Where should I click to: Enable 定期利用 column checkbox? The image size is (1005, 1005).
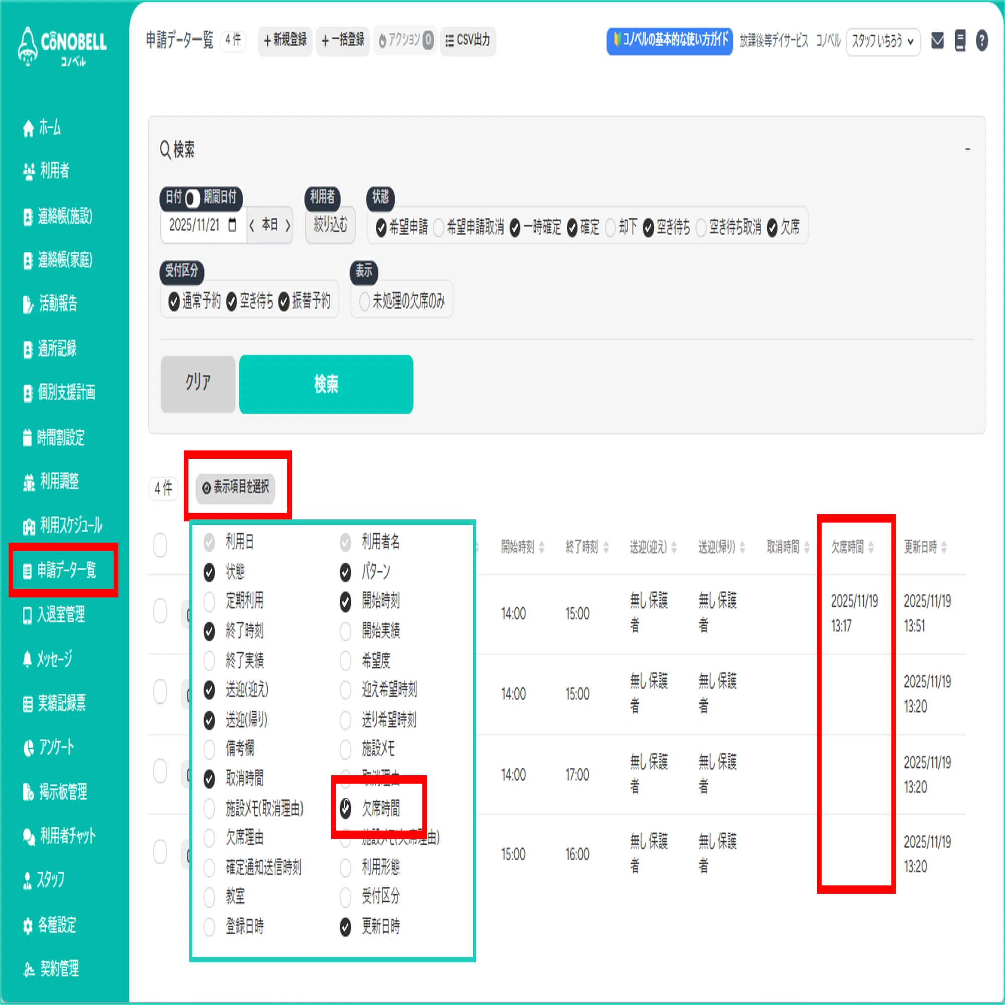[x=209, y=601]
